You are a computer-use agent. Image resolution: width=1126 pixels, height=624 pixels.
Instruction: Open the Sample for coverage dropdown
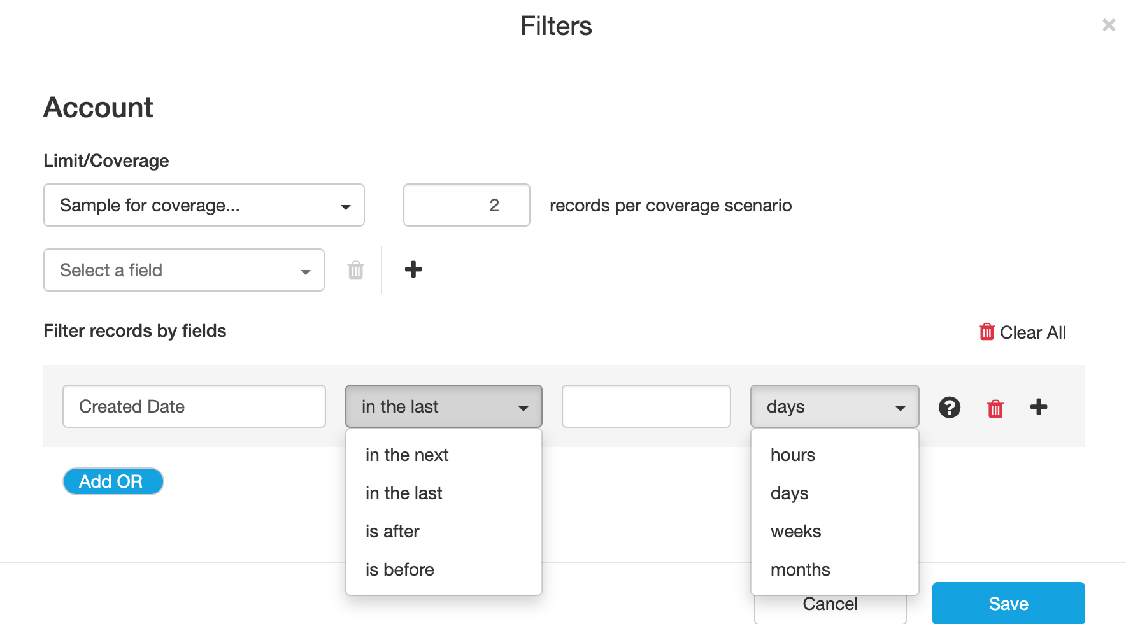[x=204, y=205]
